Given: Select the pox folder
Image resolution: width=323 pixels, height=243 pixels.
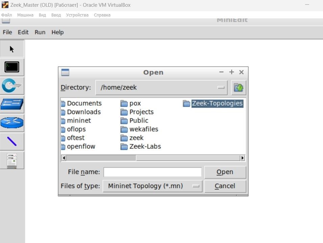Looking at the screenshot, I should pyautogui.click(x=131, y=103).
